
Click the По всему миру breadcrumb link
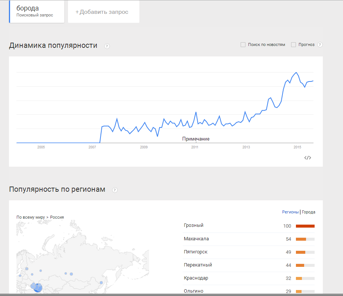(x=30, y=217)
